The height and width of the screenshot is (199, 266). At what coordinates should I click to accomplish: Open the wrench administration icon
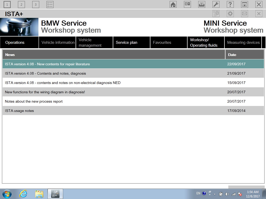pos(216,5)
